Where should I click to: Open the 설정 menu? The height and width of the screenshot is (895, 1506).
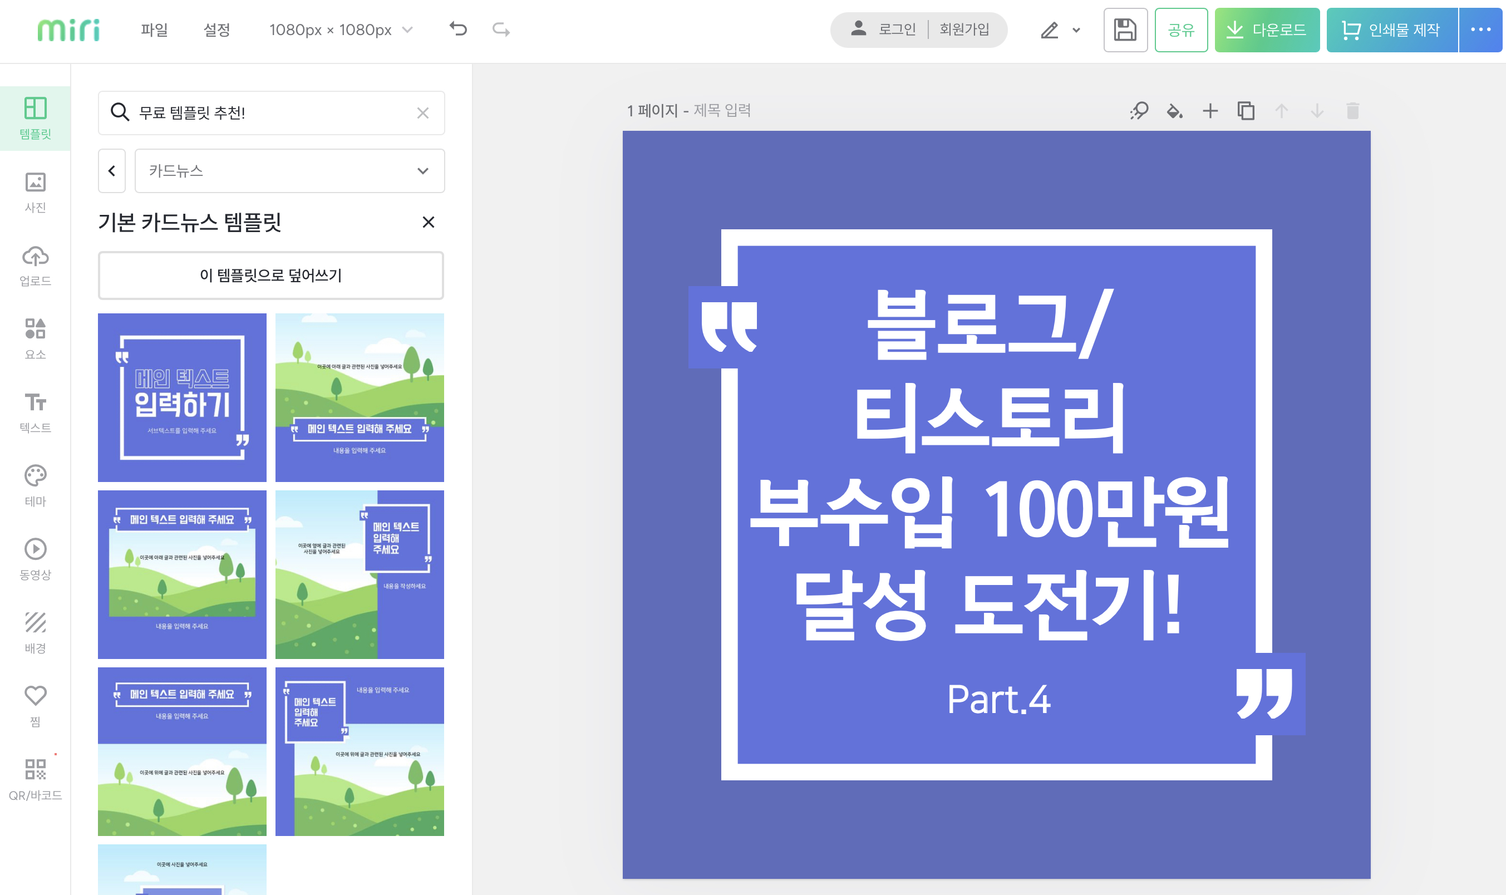(x=216, y=29)
